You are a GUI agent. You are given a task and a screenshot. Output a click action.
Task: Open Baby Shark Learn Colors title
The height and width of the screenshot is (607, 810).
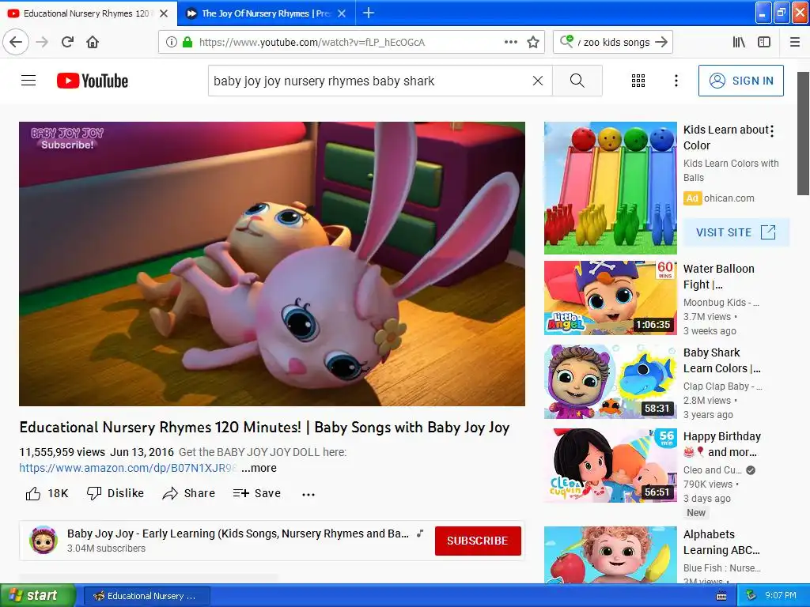[x=721, y=360]
